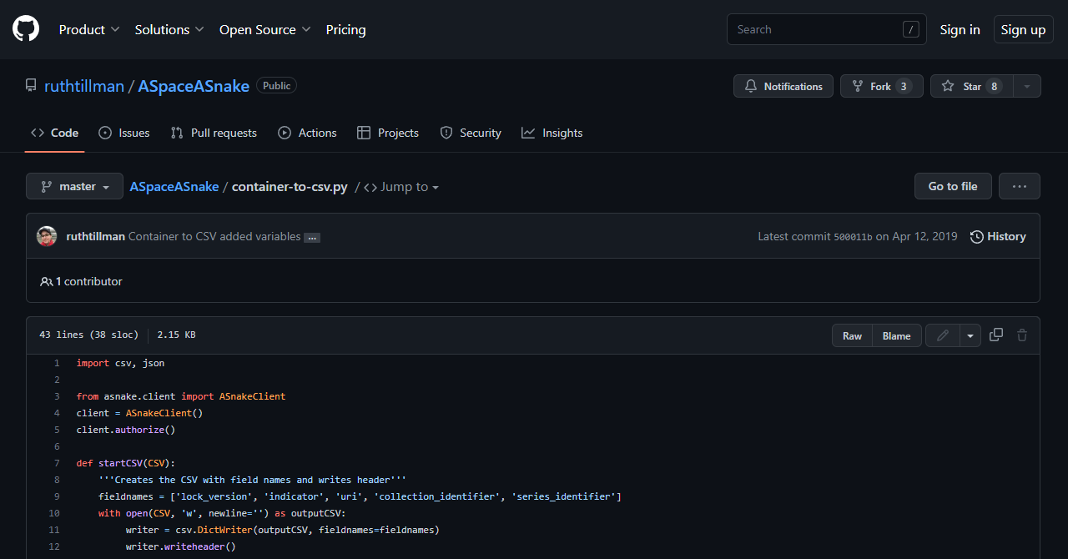This screenshot has height=559, width=1068.
Task: Expand the master branch selector
Action: [74, 186]
